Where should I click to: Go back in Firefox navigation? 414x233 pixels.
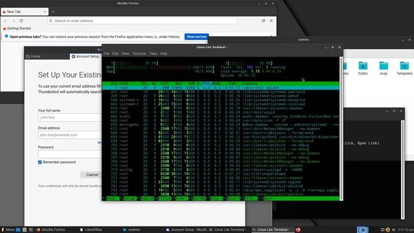6,21
